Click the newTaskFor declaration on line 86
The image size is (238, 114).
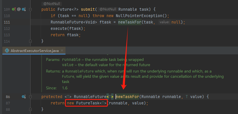(x=127, y=97)
